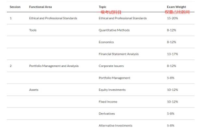Click the Exam Weight column header
The image size is (211, 135).
(x=176, y=7)
